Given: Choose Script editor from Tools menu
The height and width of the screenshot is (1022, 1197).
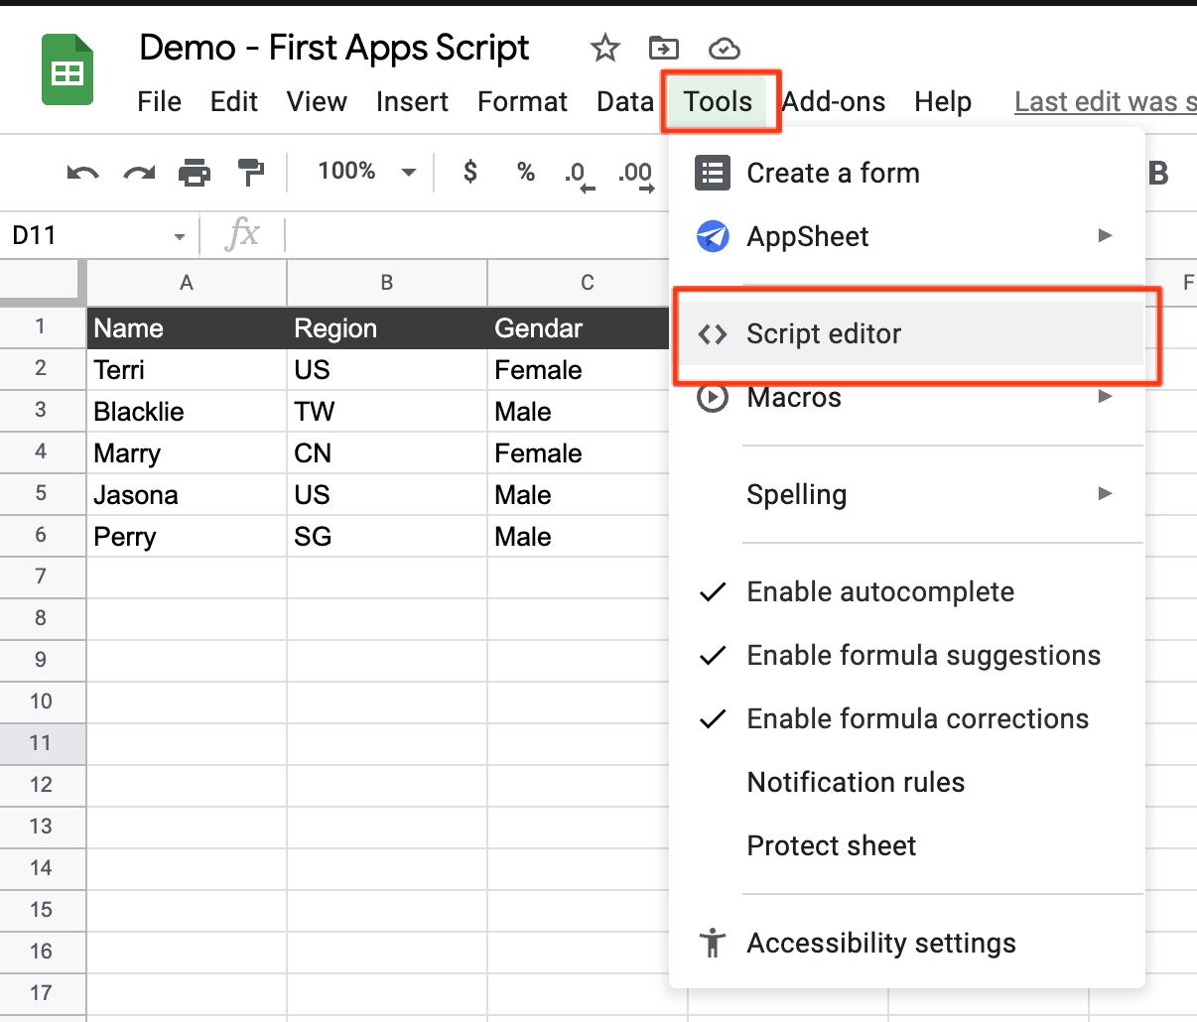Looking at the screenshot, I should tap(824, 334).
